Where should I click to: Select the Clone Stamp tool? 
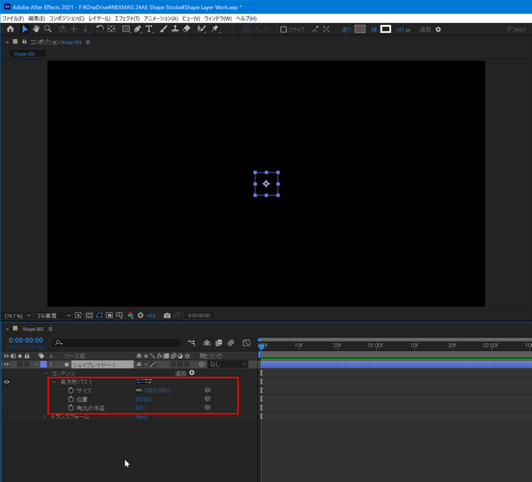[x=175, y=29]
